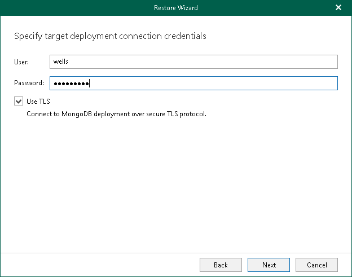Click the Next button
The width and height of the screenshot is (352, 277).
tap(269, 265)
